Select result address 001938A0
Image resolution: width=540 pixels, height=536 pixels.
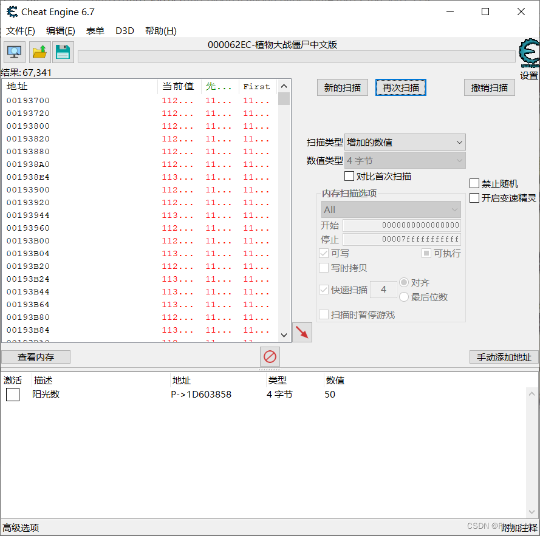[x=28, y=164]
